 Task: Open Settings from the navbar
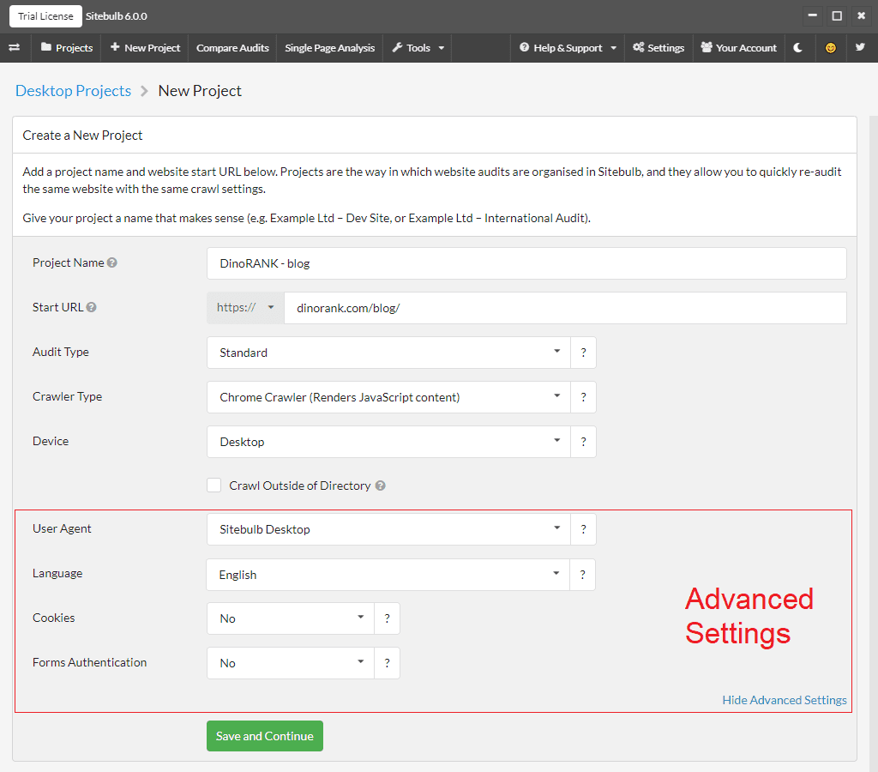click(x=658, y=48)
